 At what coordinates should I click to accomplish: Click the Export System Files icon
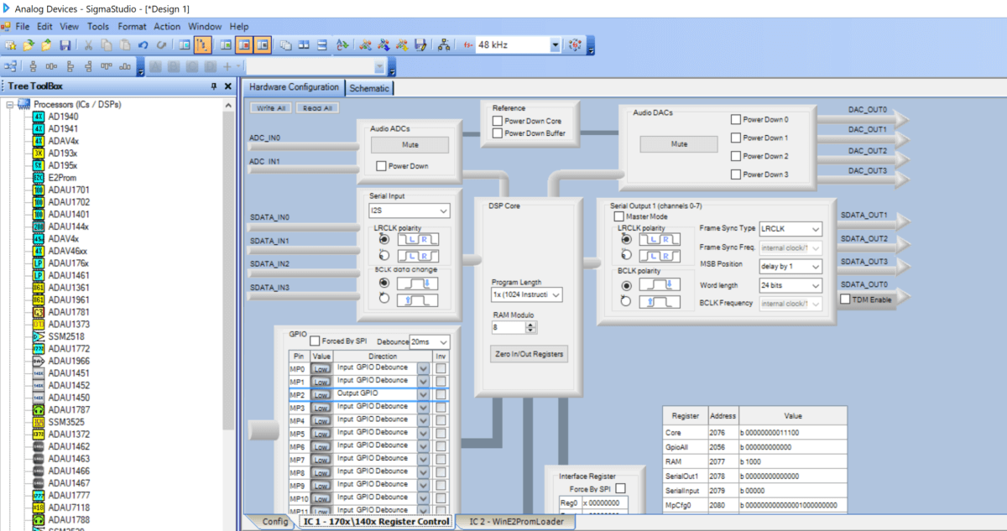coord(420,44)
